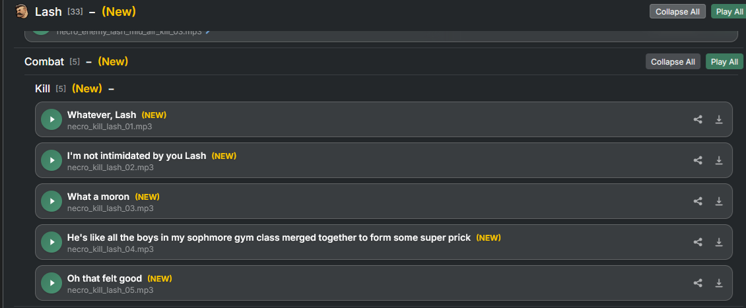
Task: Download necro_kill_lash_05.mp3
Action: (x=719, y=283)
